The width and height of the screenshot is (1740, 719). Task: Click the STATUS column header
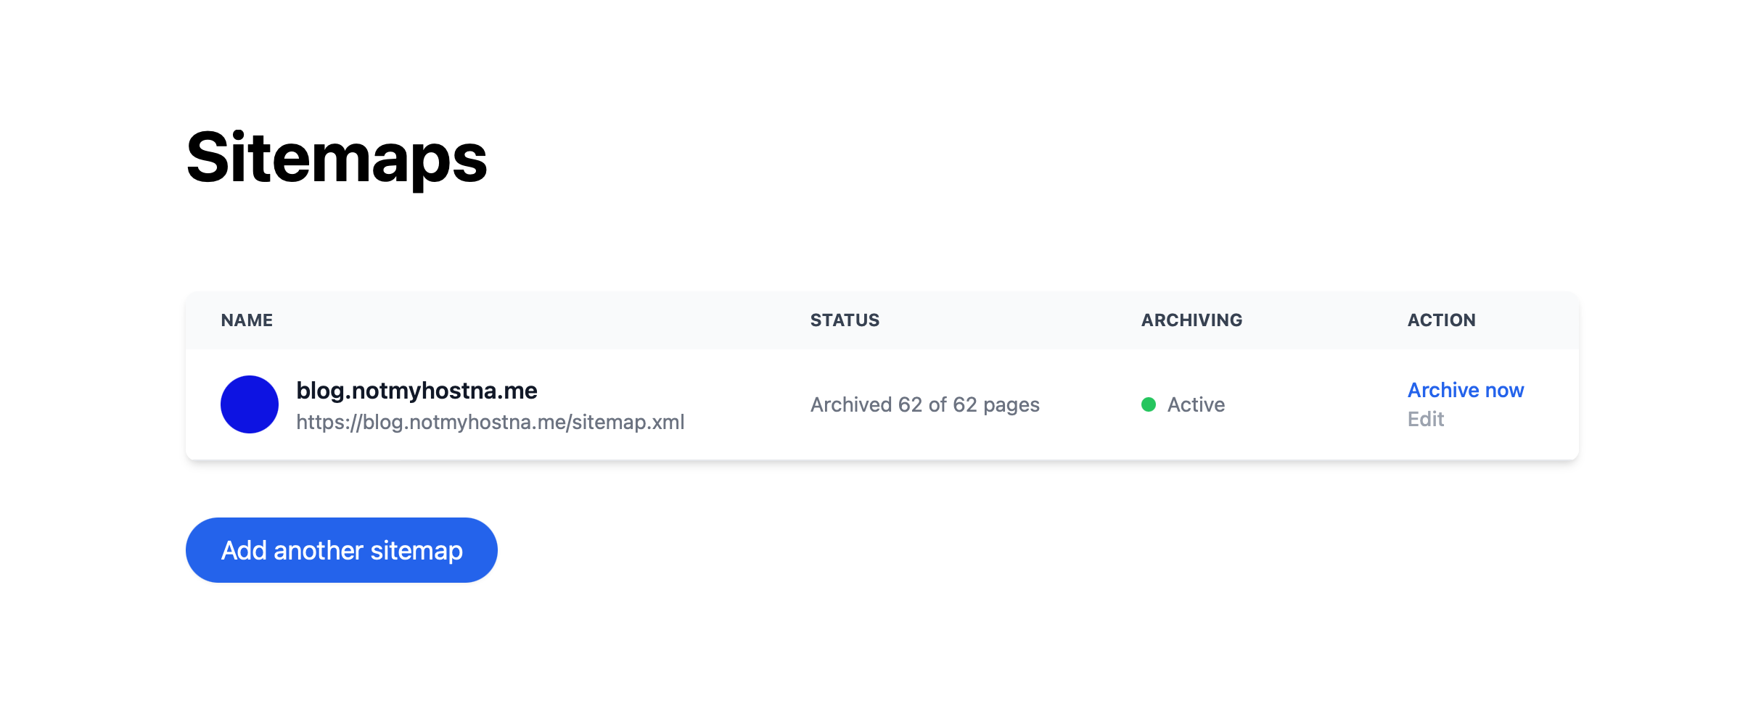pos(845,320)
